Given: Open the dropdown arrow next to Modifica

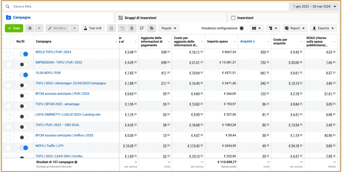Looking at the screenshot, I should coord(75,28).
